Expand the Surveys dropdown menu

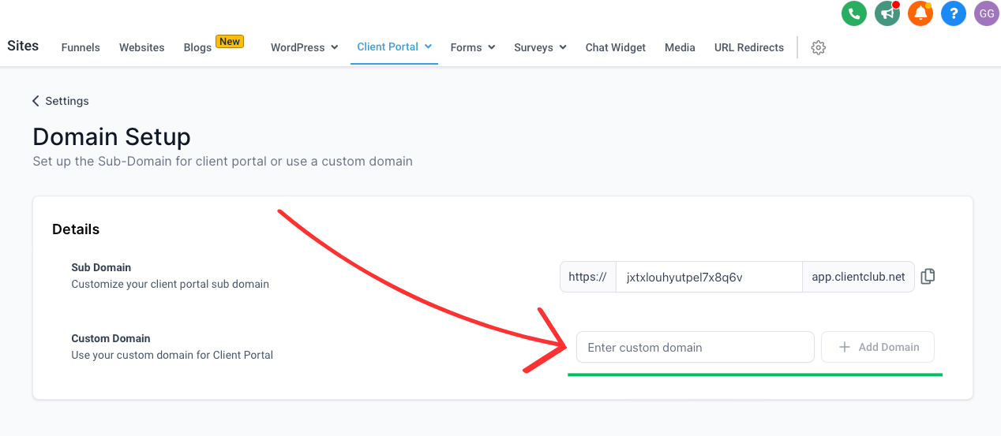tap(540, 47)
